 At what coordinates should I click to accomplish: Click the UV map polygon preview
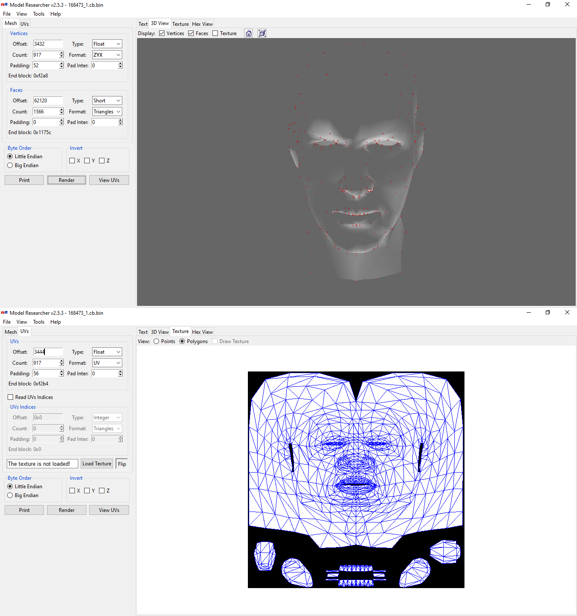(x=356, y=480)
